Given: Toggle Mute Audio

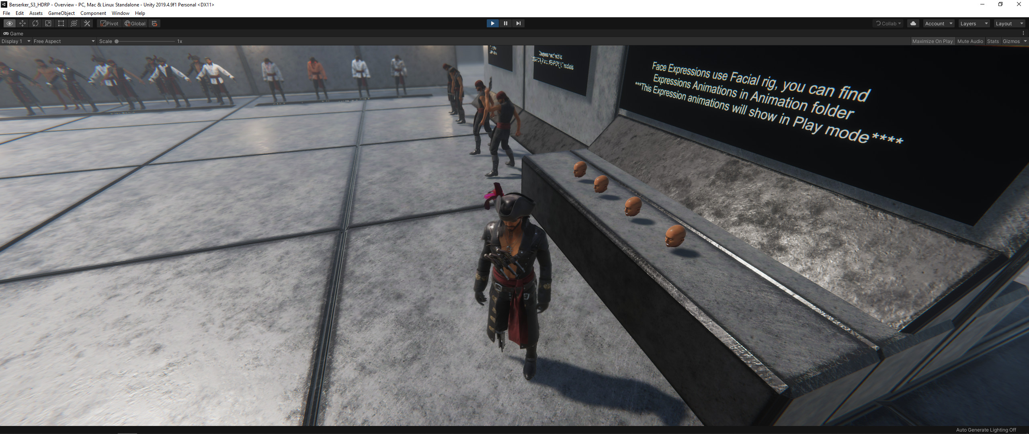Looking at the screenshot, I should coord(970,41).
